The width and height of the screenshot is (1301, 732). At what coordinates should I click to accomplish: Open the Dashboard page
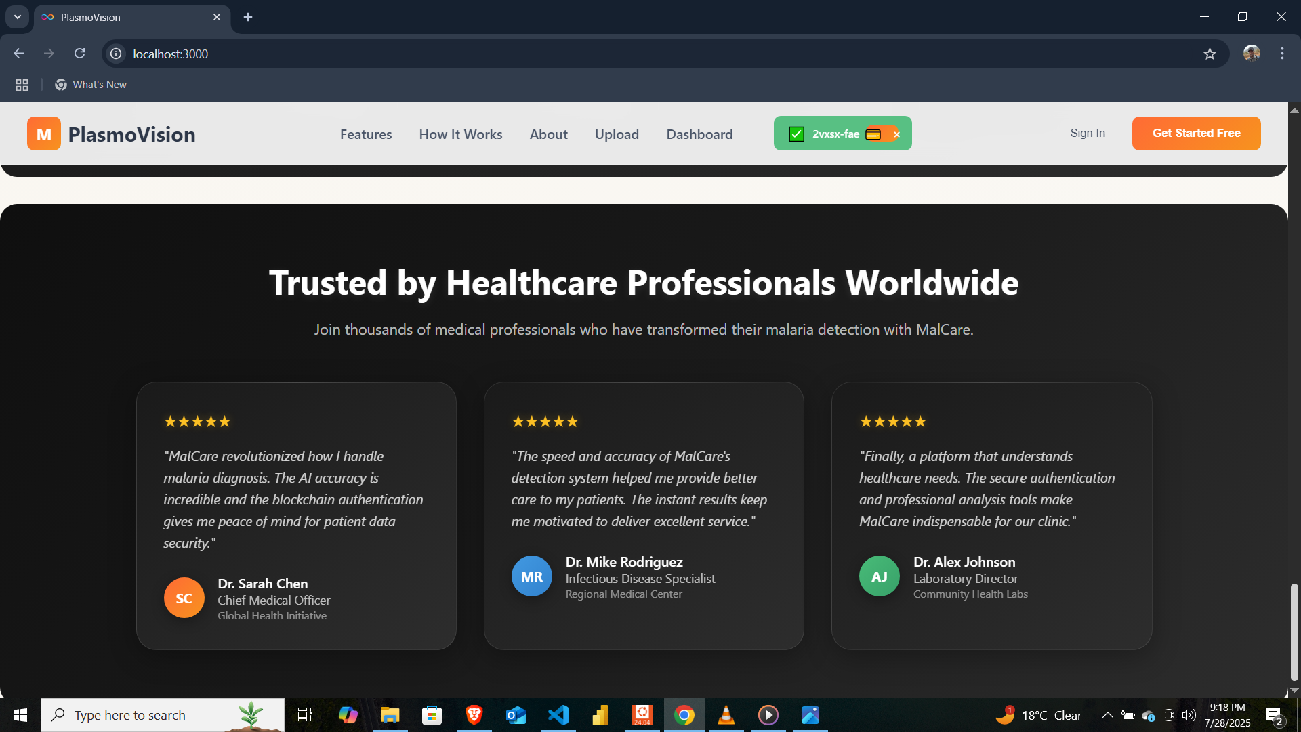click(699, 134)
